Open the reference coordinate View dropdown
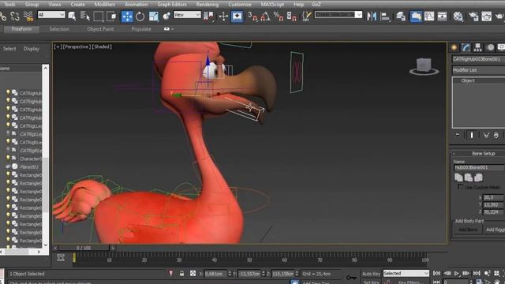The image size is (505, 284). point(187,15)
